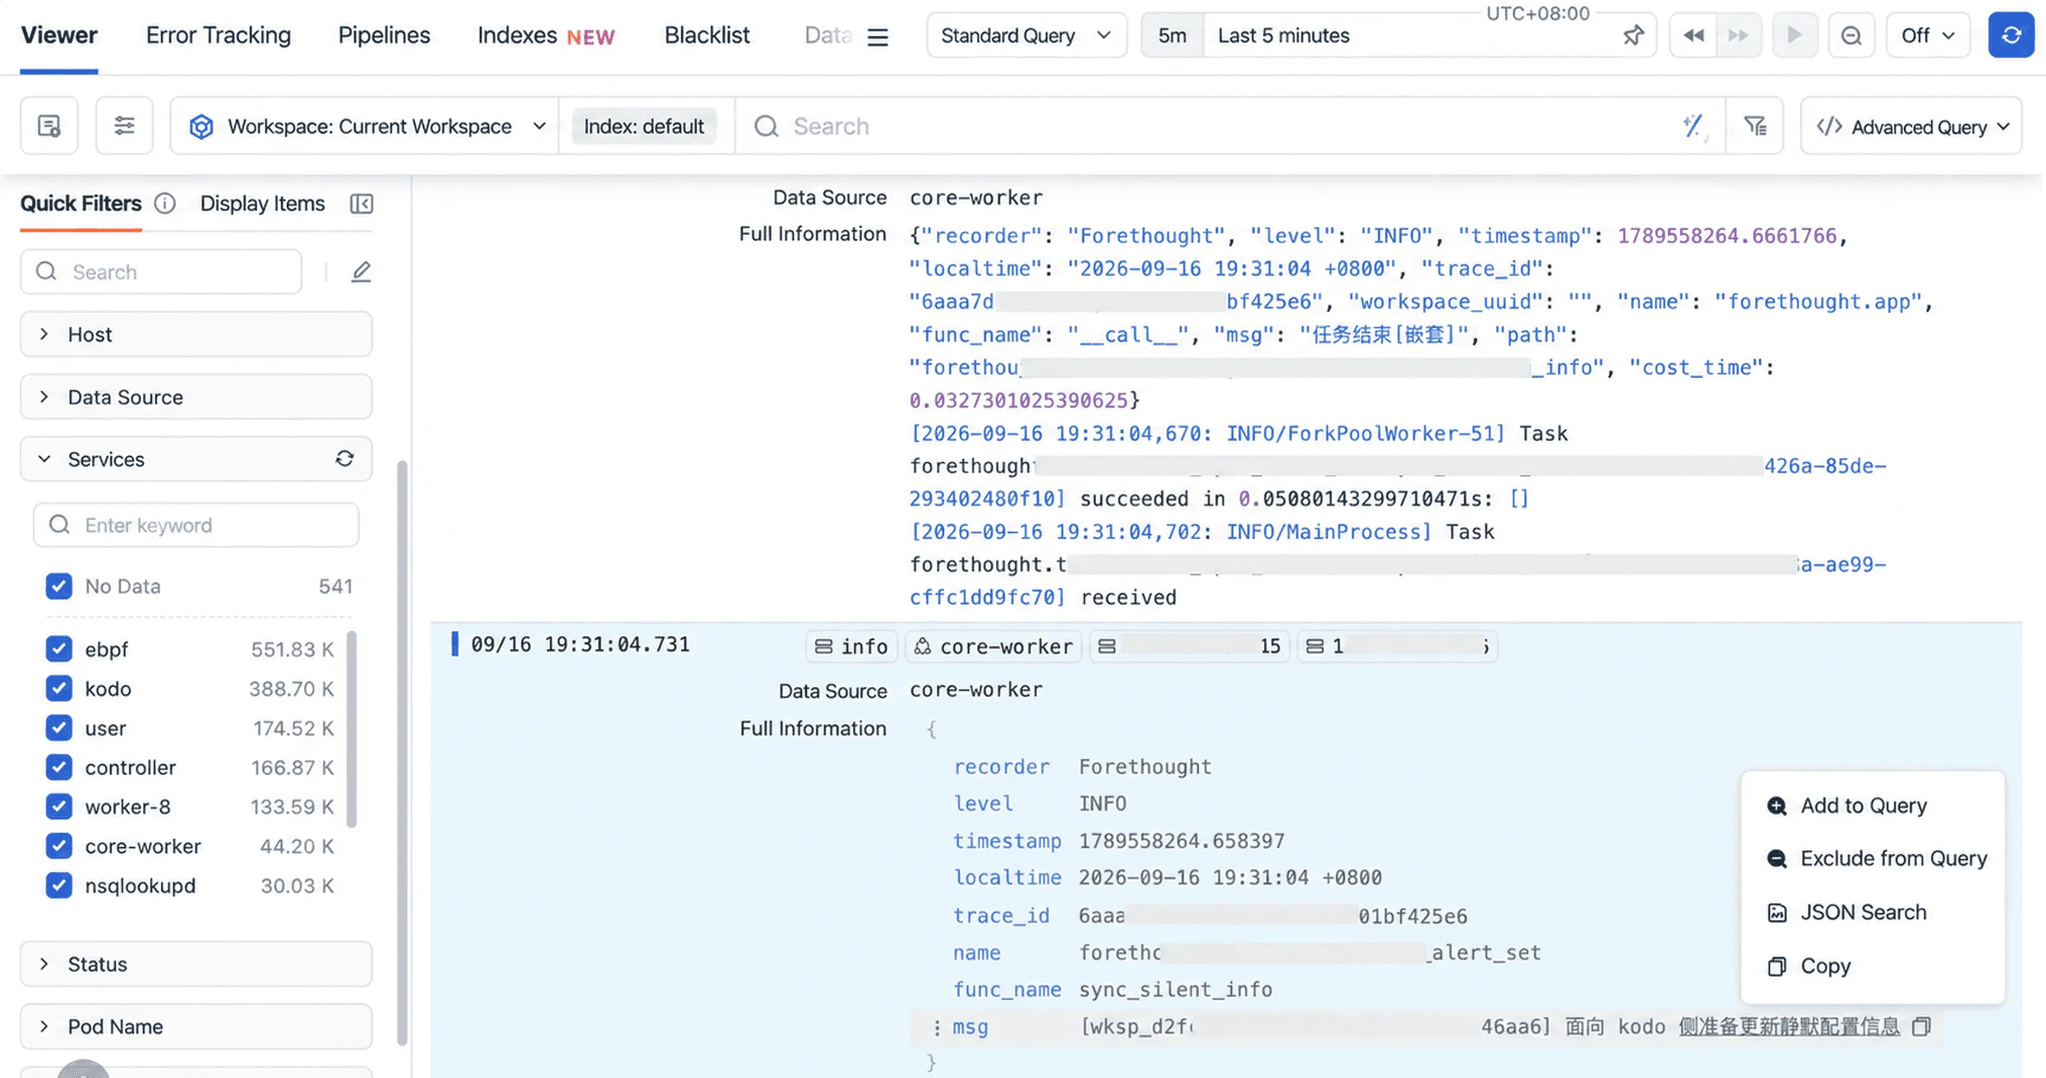Open the Advanced Query dropdown
This screenshot has width=2046, height=1078.
(1911, 127)
